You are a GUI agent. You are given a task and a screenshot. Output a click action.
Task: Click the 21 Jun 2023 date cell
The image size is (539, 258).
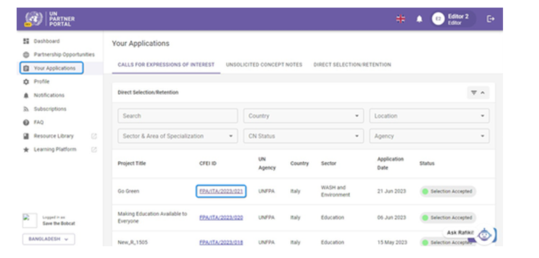(x=391, y=192)
